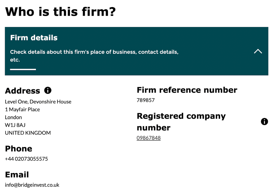Click the Level One, Devonshire House line
Image resolution: width=272 pixels, height=189 pixels.
pyautogui.click(x=38, y=102)
